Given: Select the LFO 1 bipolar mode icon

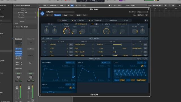Looking at the screenshot, I should [x=133, y=80].
